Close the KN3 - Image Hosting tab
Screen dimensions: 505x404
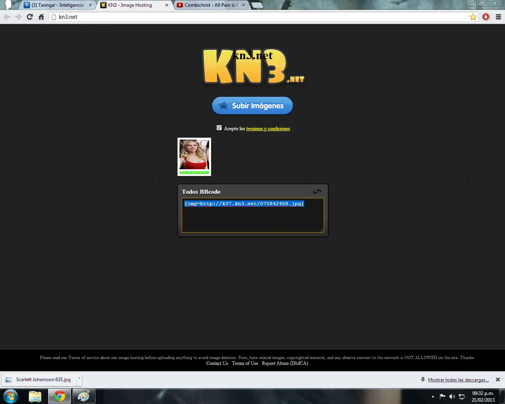tap(167, 5)
